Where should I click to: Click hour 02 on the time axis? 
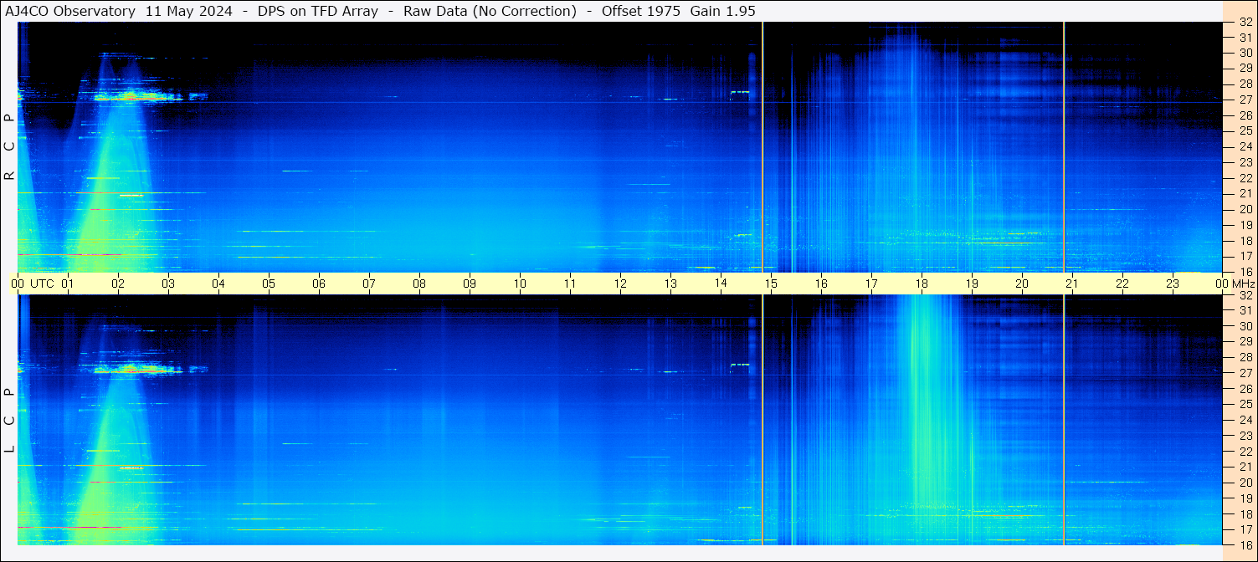(x=118, y=284)
